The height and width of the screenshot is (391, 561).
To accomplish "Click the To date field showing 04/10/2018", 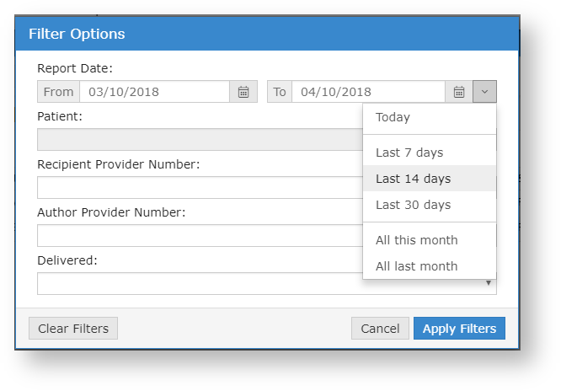I will 368,92.
